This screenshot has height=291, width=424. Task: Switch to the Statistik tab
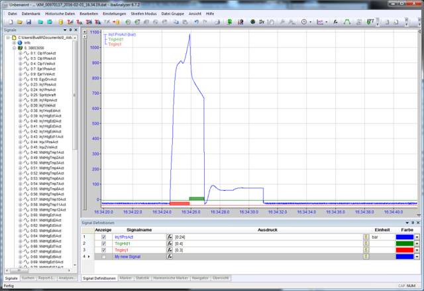[143, 278]
